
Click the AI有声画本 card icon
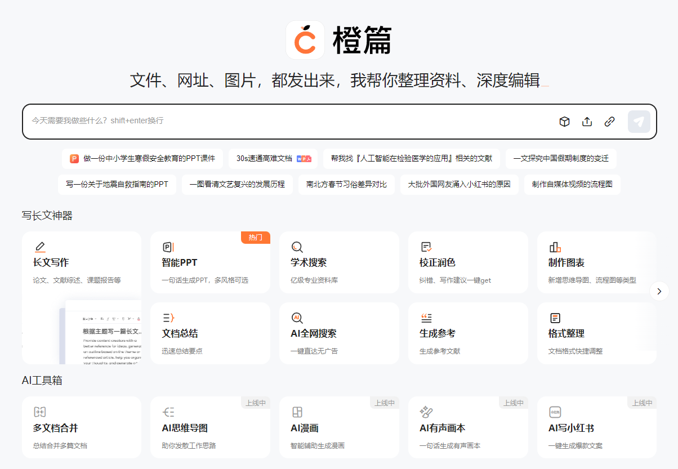pos(426,412)
